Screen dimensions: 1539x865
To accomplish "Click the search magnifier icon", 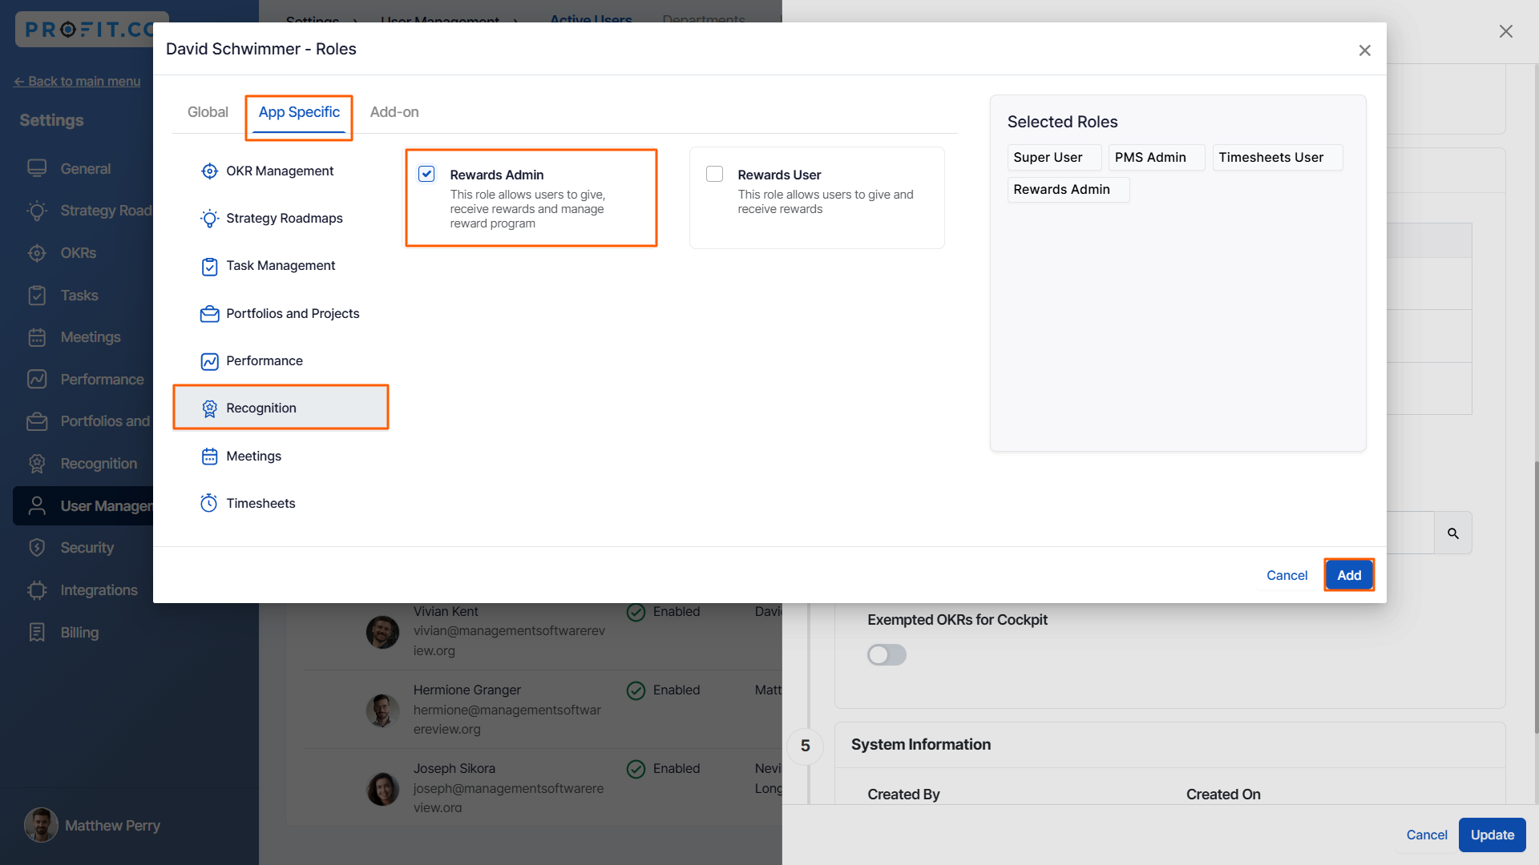I will click(1452, 533).
